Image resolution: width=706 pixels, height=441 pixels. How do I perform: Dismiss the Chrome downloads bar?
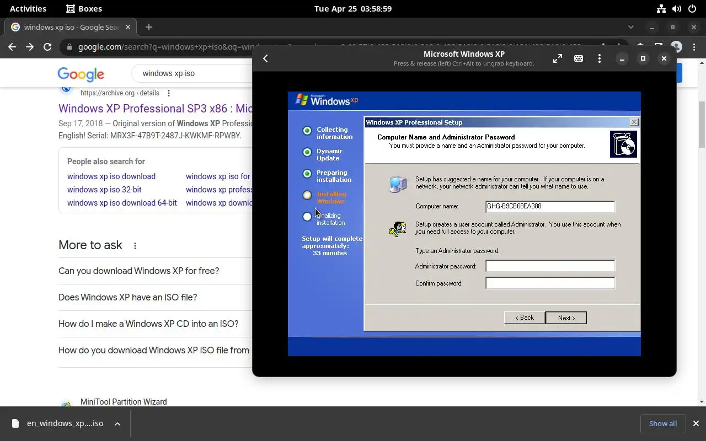pyautogui.click(x=696, y=423)
